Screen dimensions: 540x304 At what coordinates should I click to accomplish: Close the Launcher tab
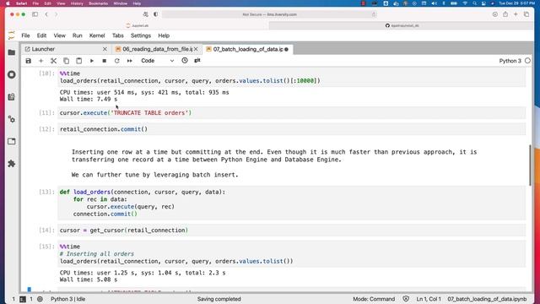coord(105,49)
